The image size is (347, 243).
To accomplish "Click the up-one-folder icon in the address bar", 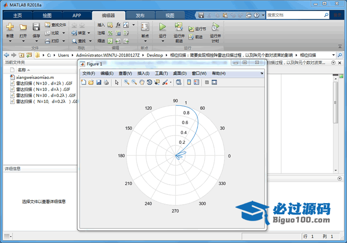I will [x=21, y=55].
